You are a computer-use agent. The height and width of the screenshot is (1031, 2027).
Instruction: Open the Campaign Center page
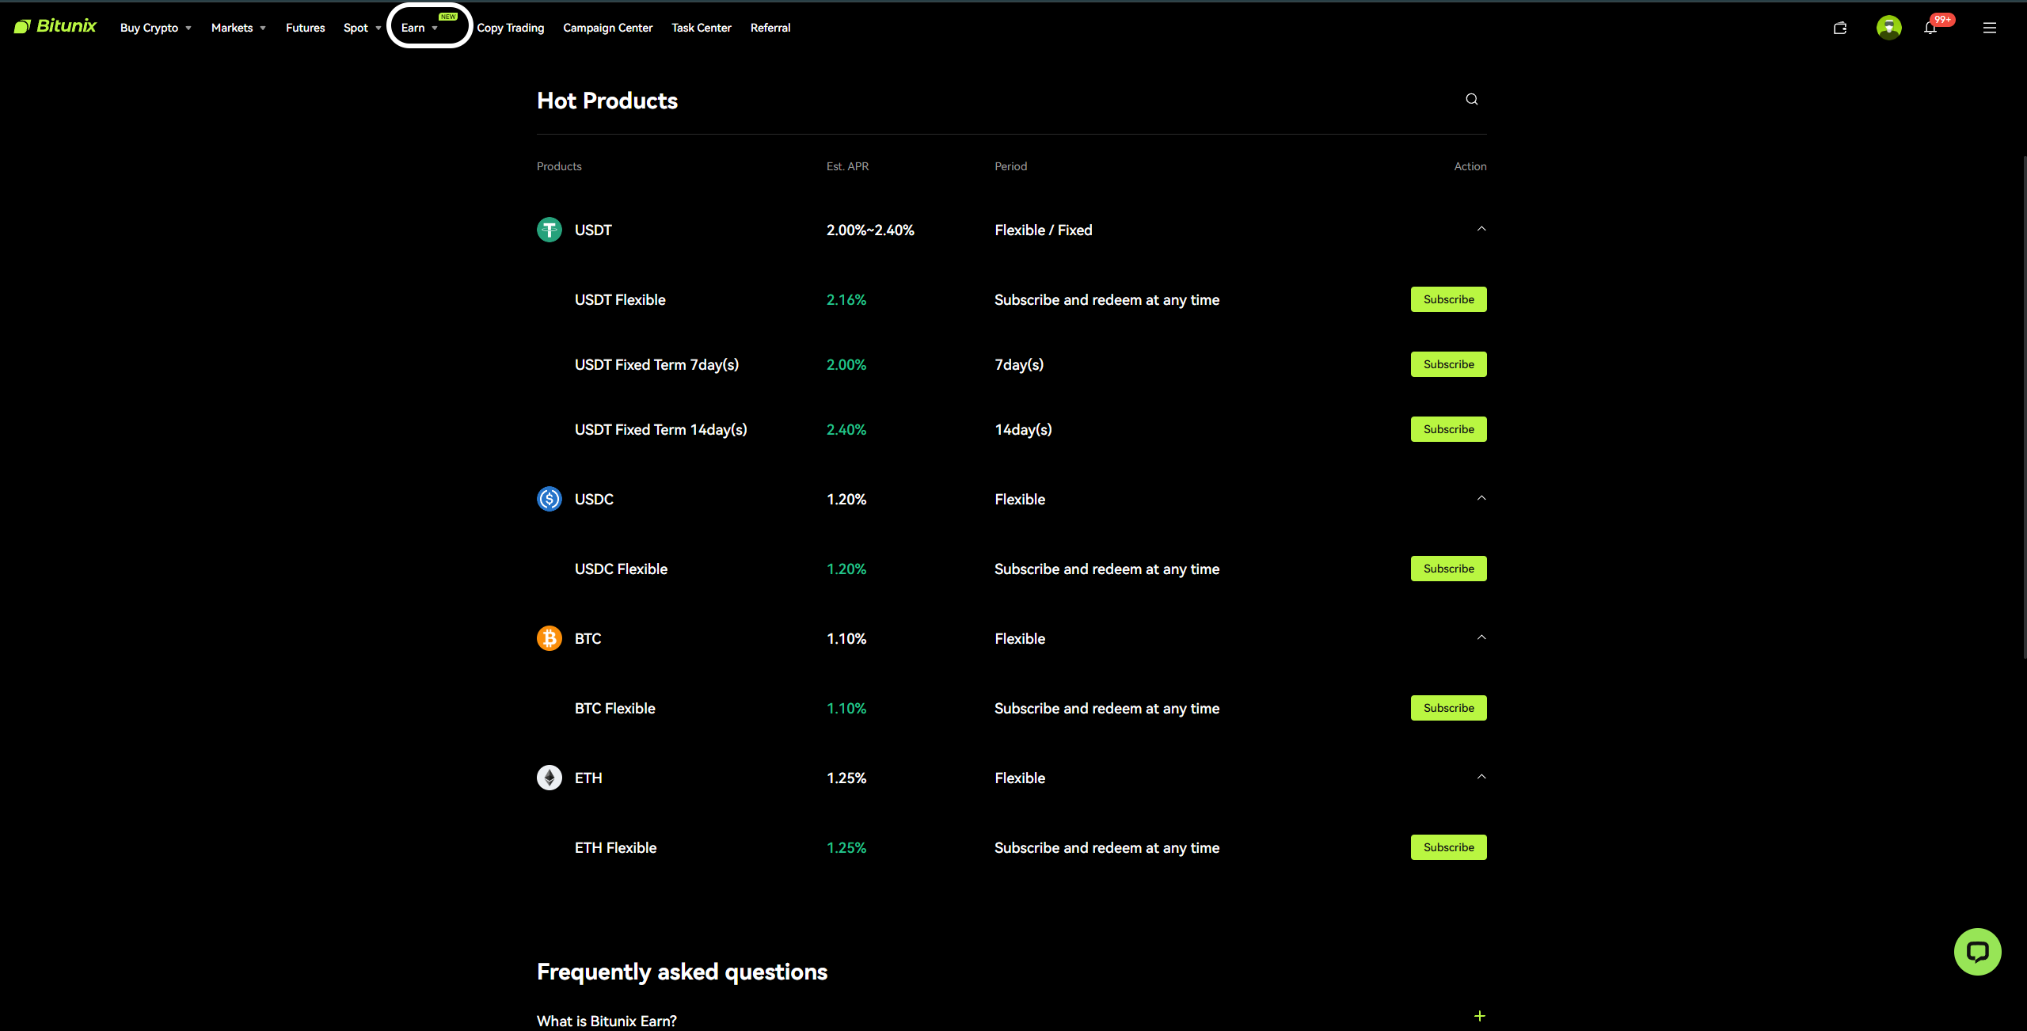pyautogui.click(x=607, y=28)
